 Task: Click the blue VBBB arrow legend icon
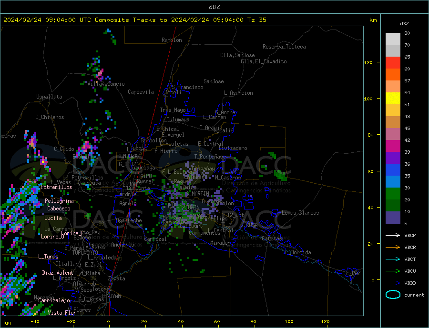tap(393, 283)
